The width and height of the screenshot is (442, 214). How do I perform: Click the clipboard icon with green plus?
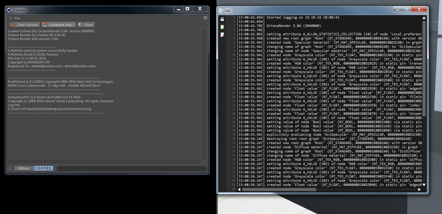pyautogui.click(x=222, y=27)
